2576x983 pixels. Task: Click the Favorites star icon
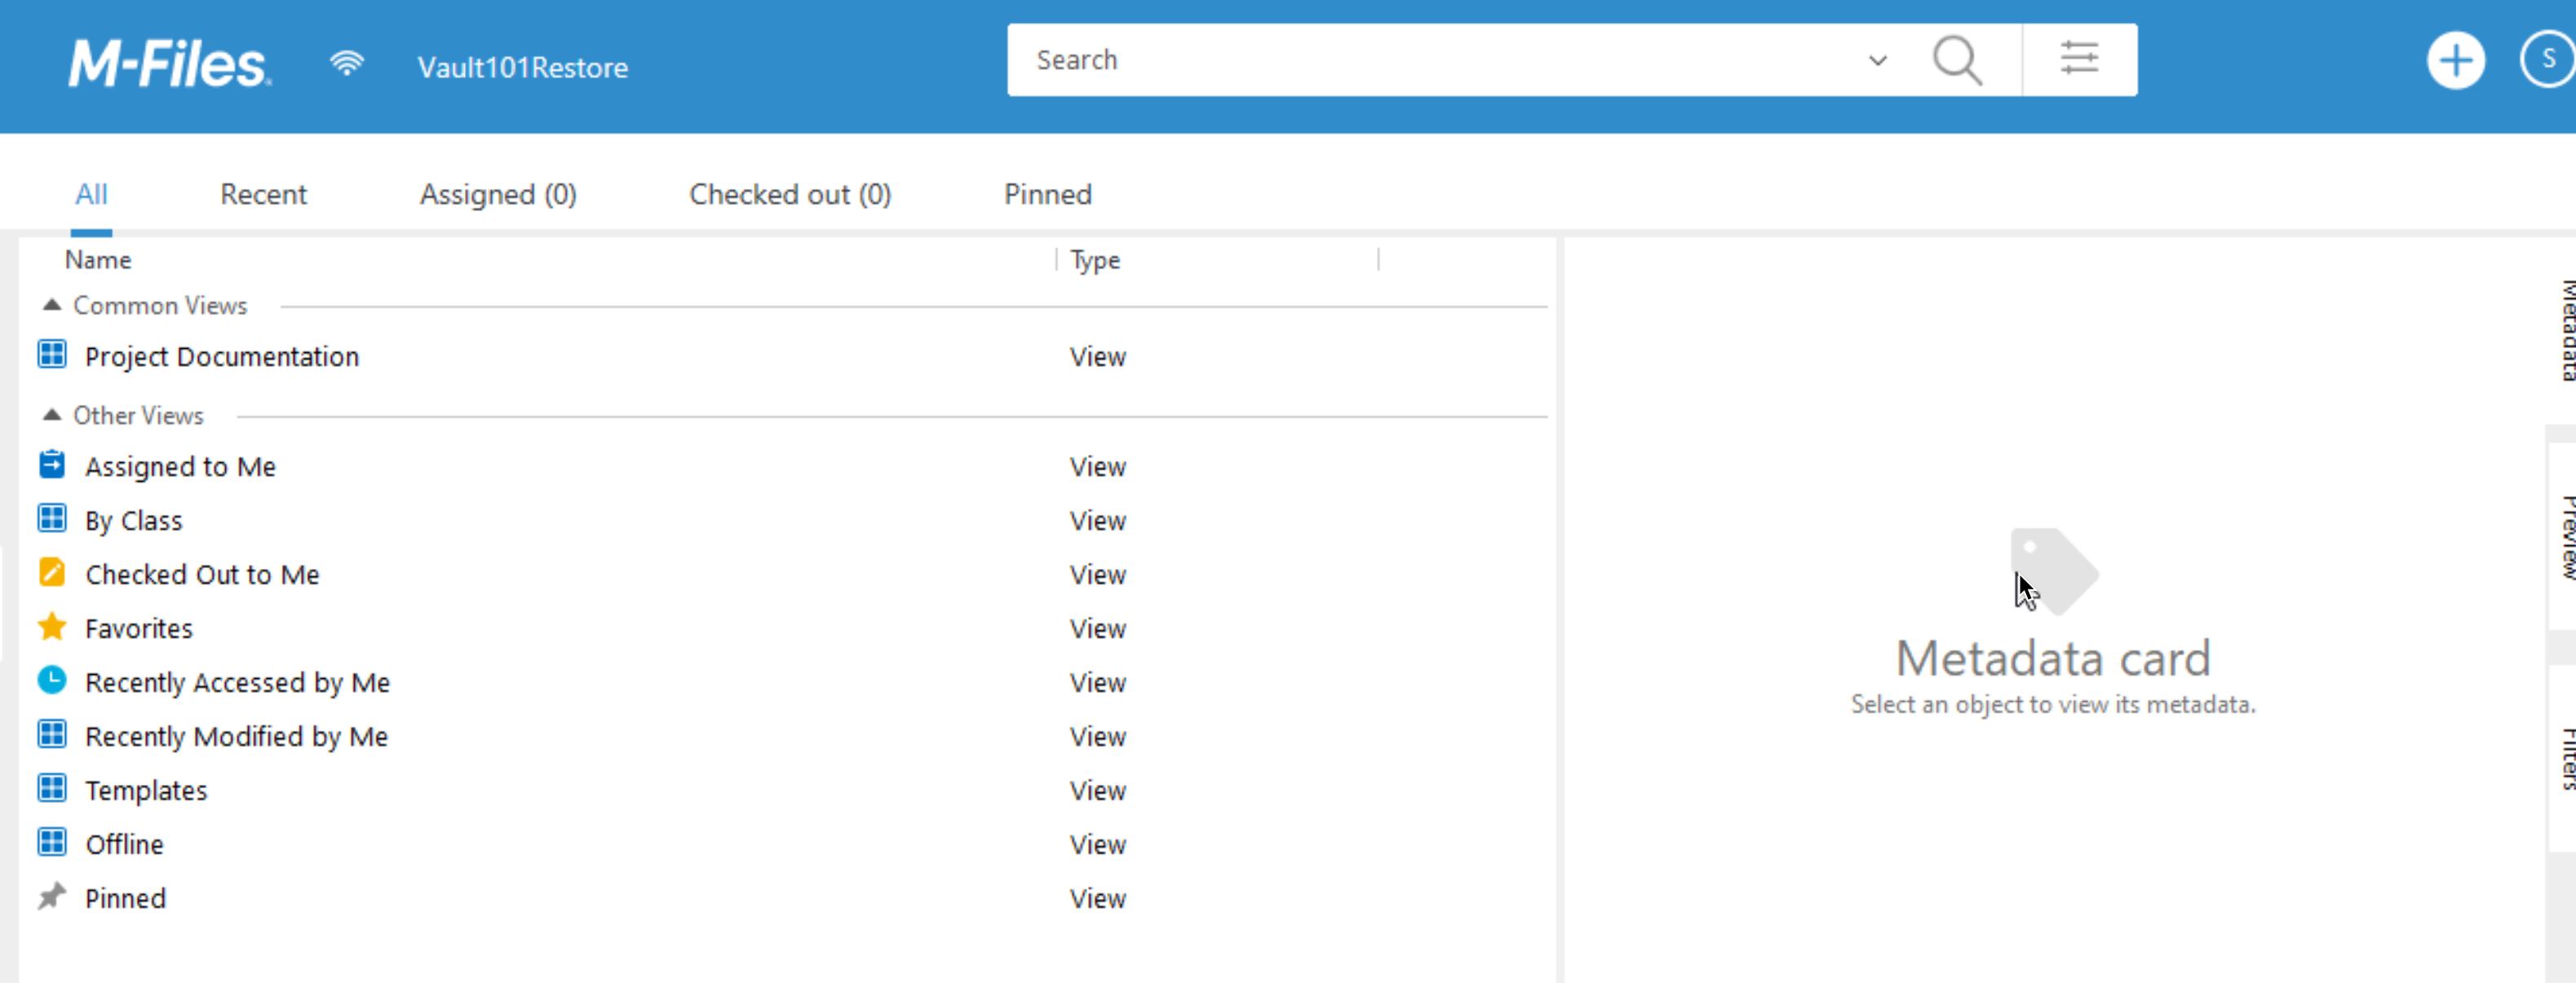(x=52, y=626)
